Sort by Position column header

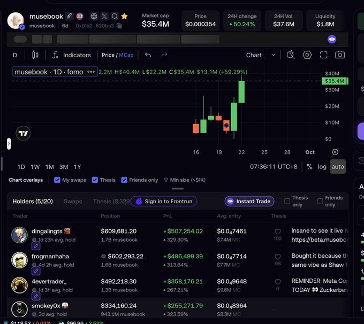pos(110,216)
